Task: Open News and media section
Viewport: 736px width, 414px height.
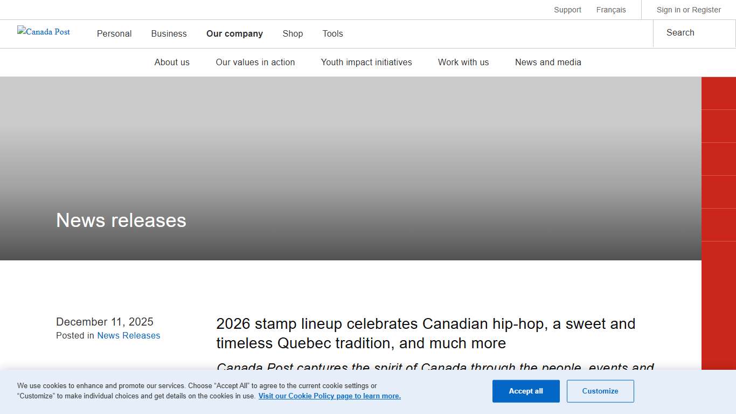Action: pos(548,62)
